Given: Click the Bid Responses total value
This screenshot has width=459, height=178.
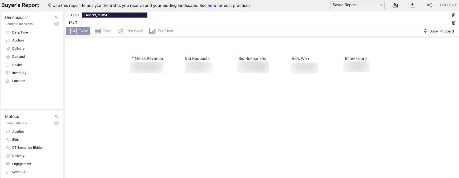Looking at the screenshot, I should (253, 67).
